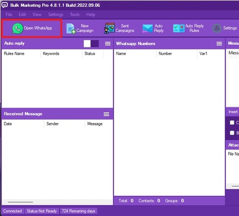
Task: Open the Sent Campaigns chart icon
Action: coord(109,29)
